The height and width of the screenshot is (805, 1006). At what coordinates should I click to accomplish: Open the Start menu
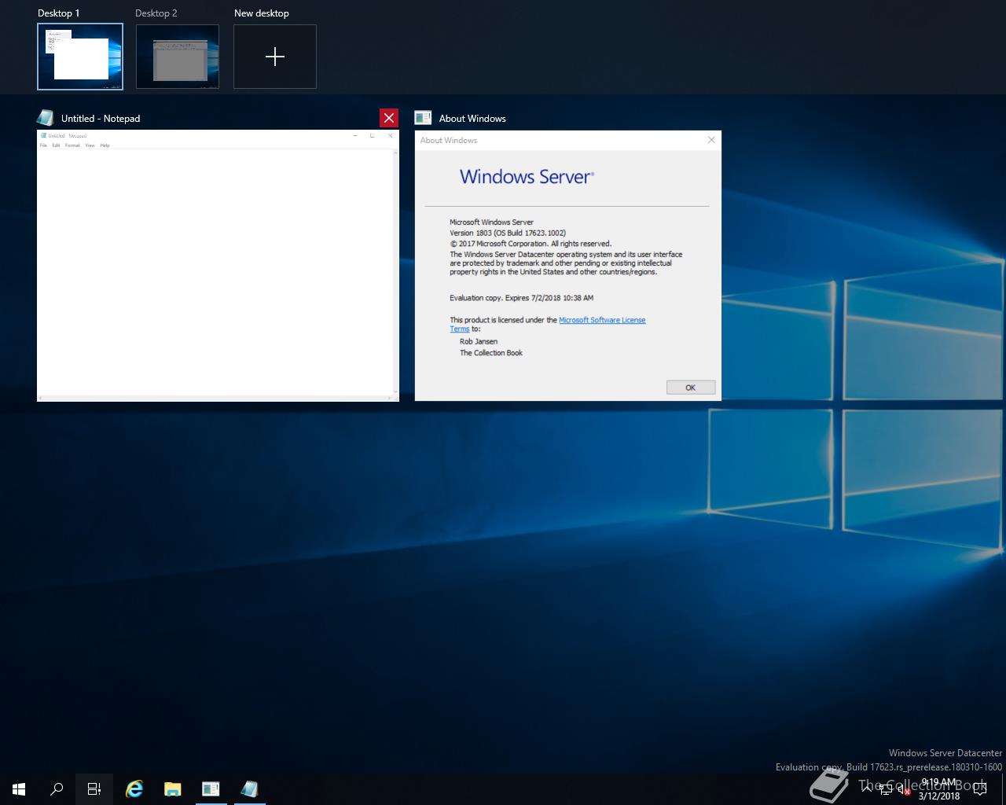pos(19,789)
